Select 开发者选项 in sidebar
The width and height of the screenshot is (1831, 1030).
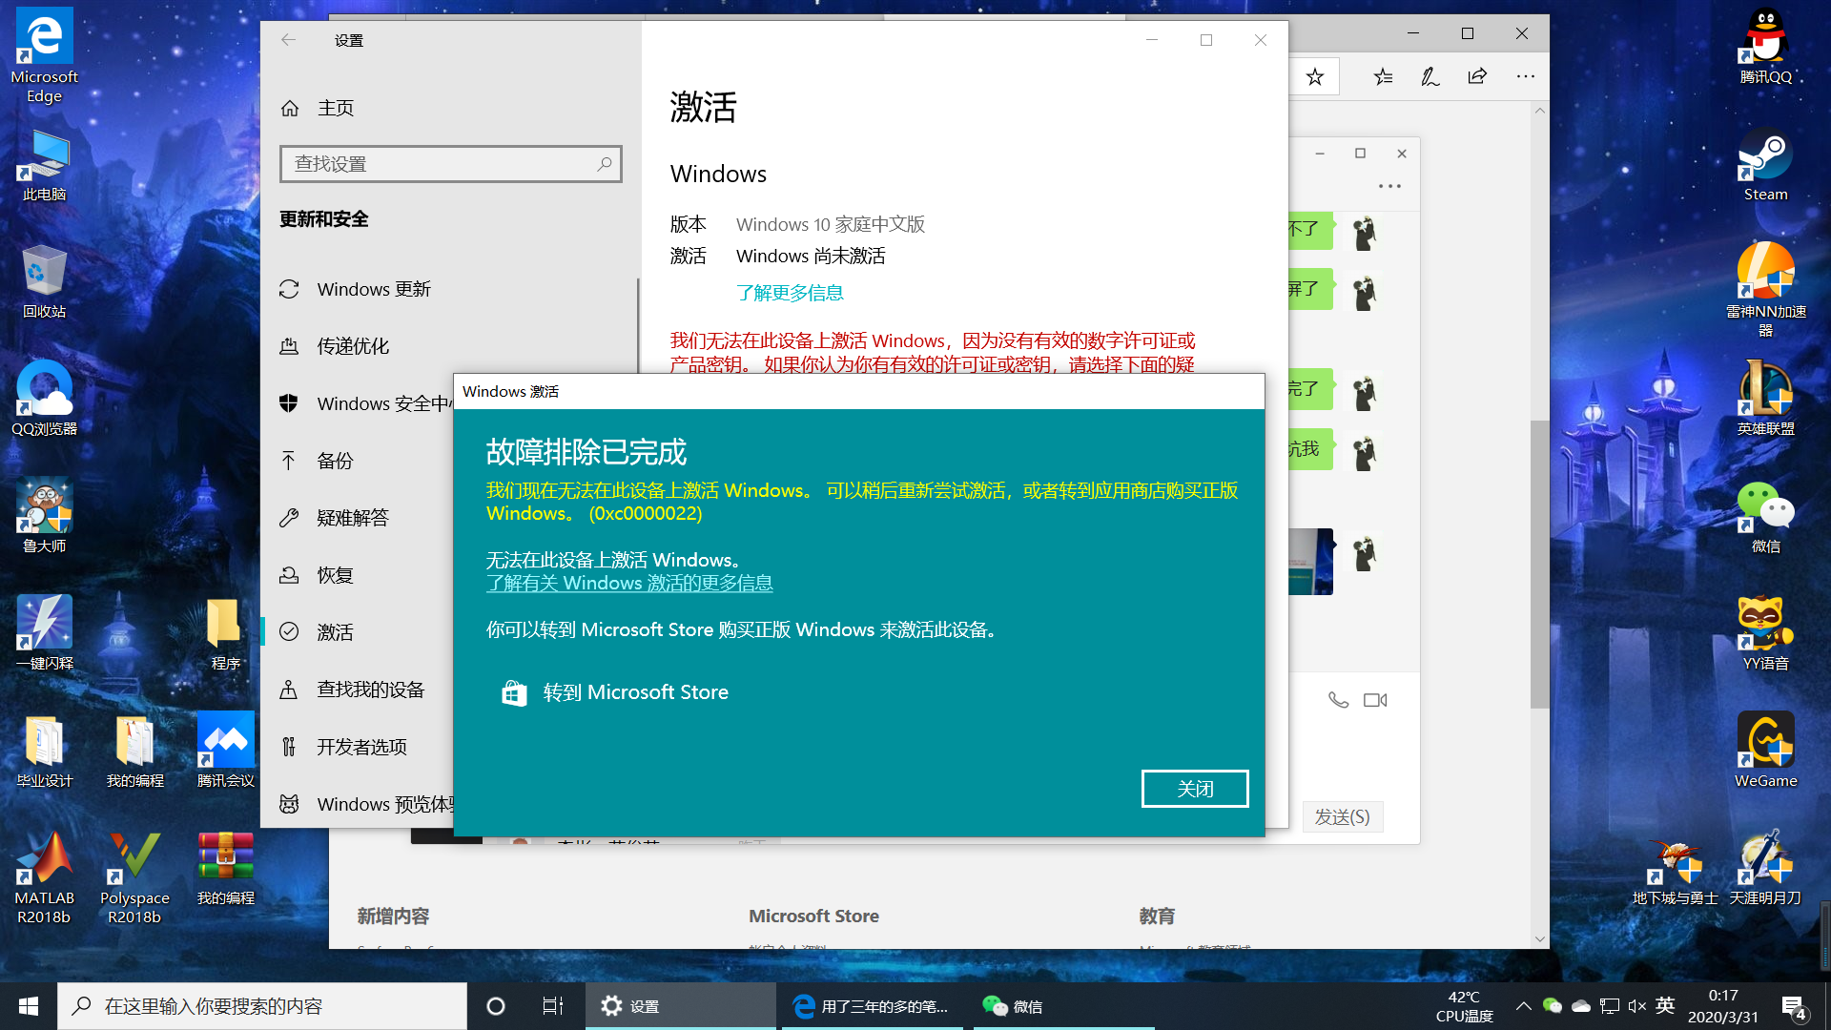click(357, 747)
